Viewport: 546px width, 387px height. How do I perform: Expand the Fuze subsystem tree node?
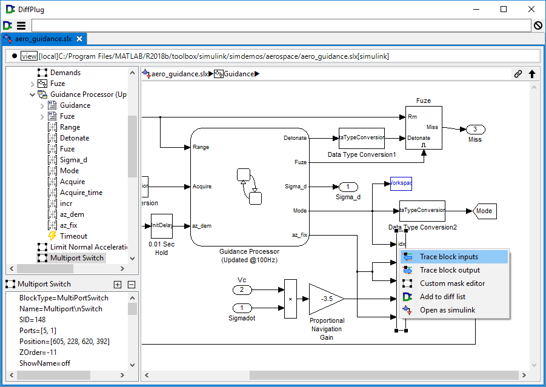32,84
